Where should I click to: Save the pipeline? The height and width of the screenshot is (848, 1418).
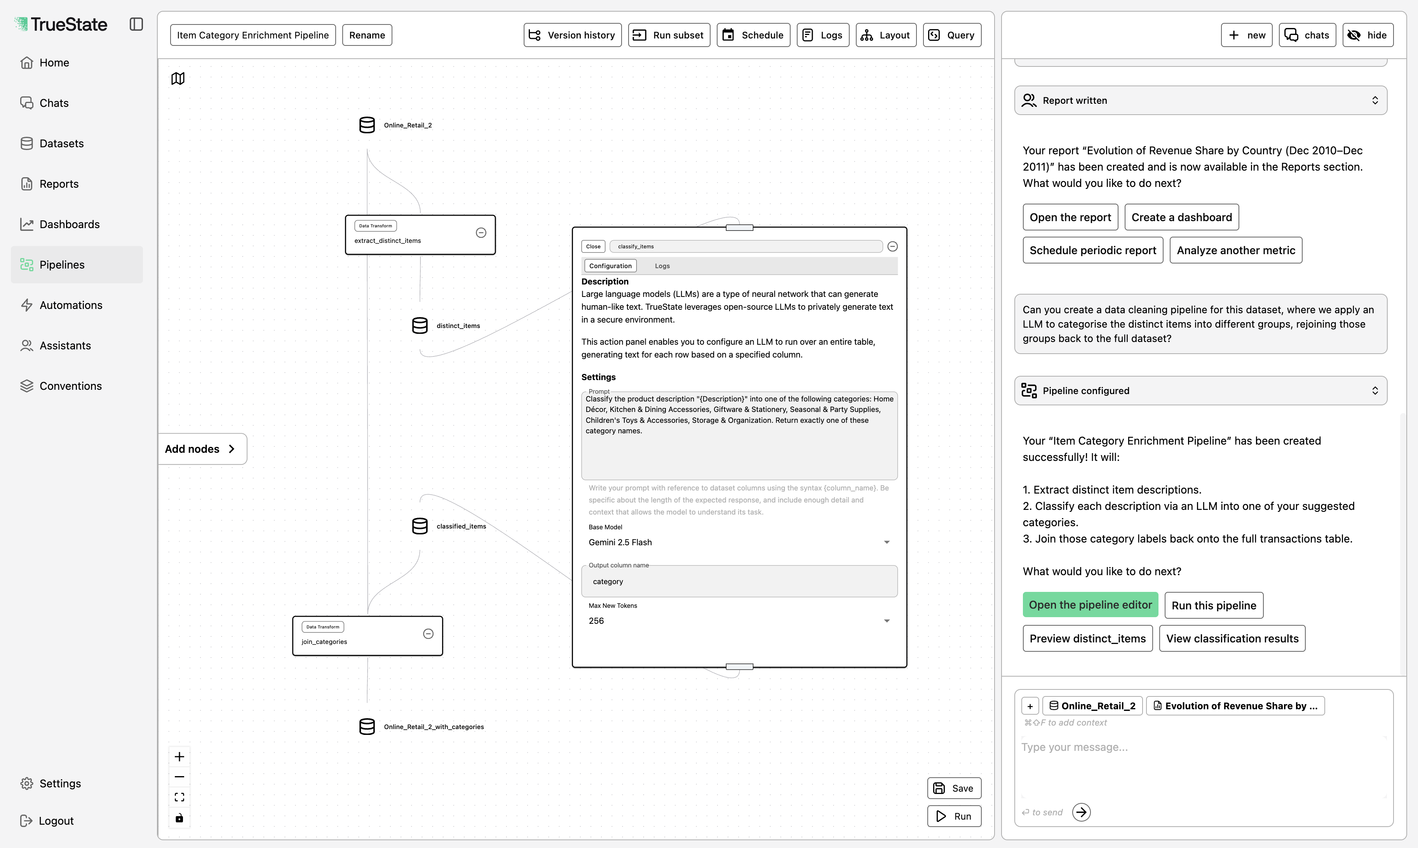click(x=954, y=788)
